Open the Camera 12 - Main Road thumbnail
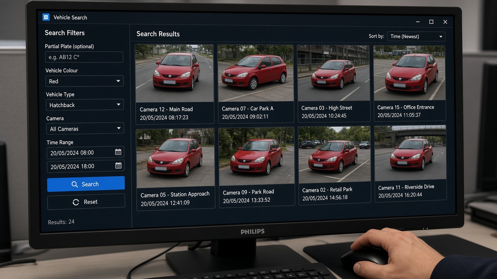The image size is (497, 279). pyautogui.click(x=174, y=73)
